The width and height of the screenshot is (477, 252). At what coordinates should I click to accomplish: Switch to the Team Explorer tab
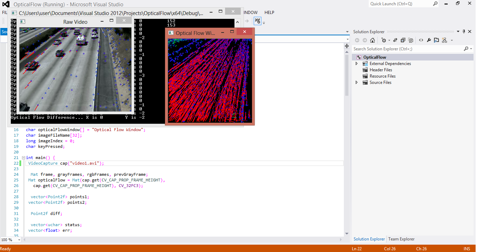[401, 239]
